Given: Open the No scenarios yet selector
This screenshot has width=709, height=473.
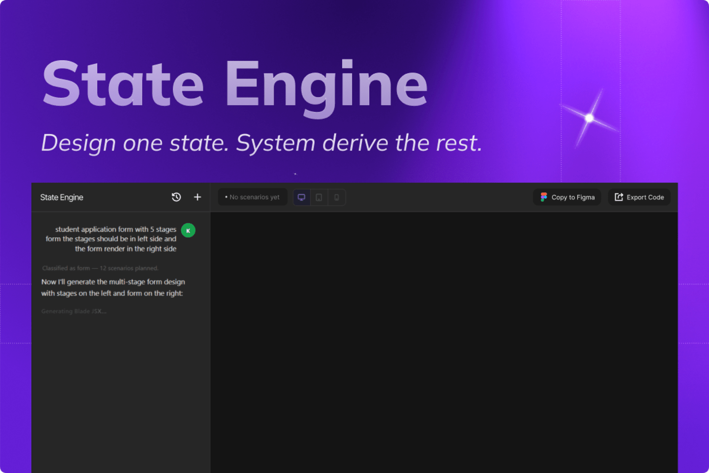Looking at the screenshot, I should coord(253,197).
